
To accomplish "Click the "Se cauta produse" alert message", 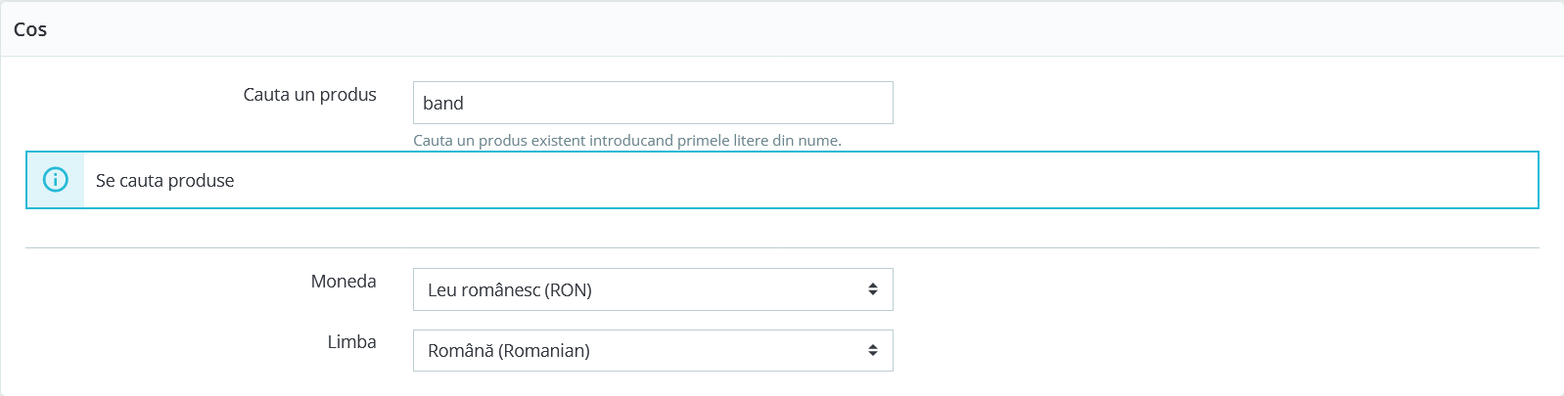I will 165,181.
